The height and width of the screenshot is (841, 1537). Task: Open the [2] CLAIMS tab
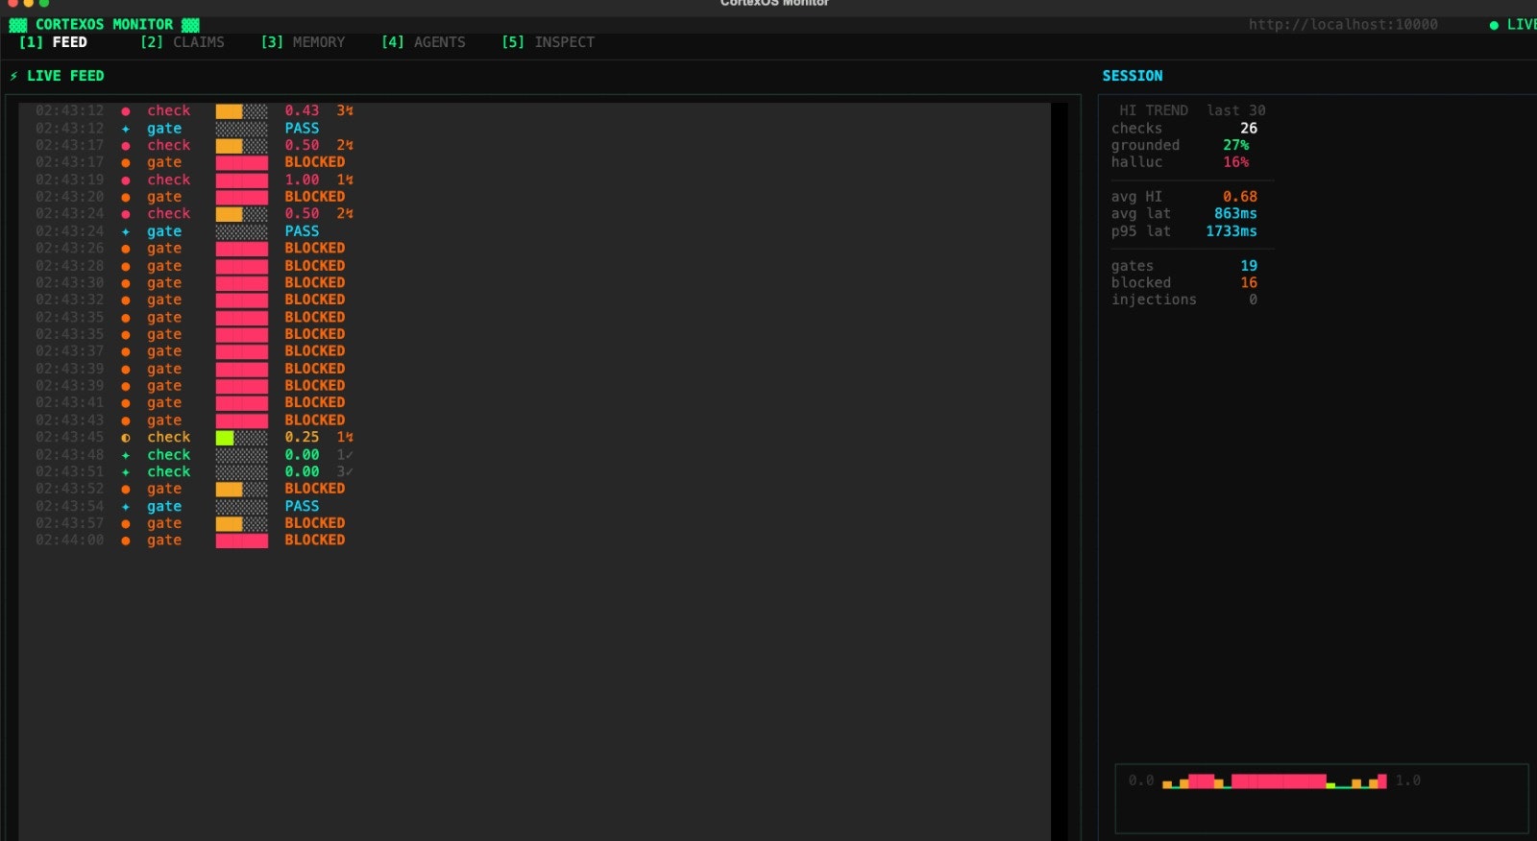[x=182, y=42]
